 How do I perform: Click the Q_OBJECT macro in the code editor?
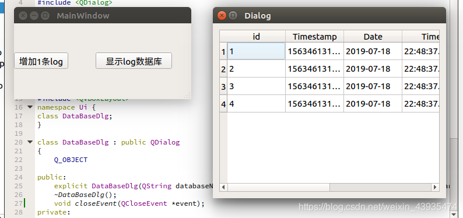pyautogui.click(x=71, y=160)
